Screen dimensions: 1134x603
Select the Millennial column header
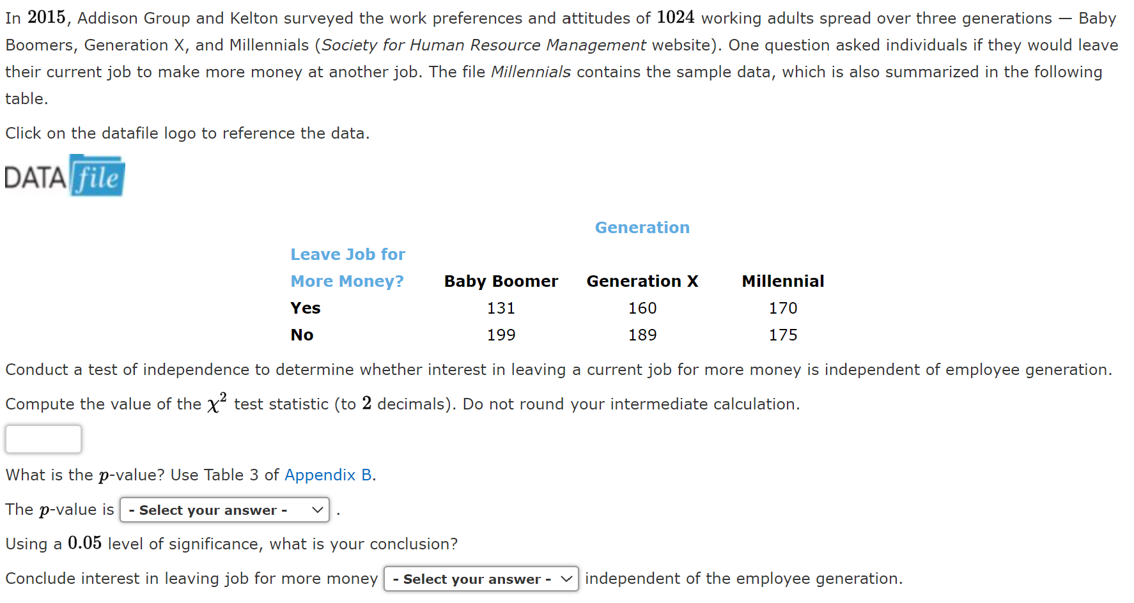783,281
